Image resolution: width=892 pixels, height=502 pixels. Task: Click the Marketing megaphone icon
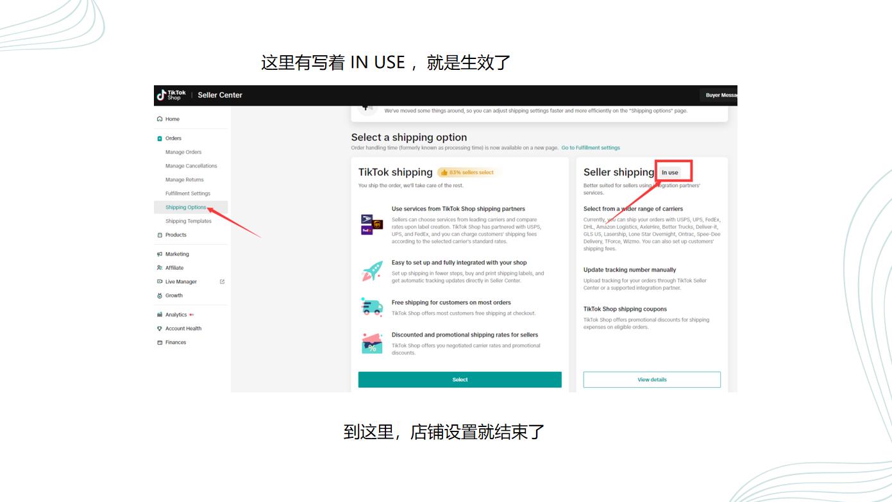click(x=160, y=255)
